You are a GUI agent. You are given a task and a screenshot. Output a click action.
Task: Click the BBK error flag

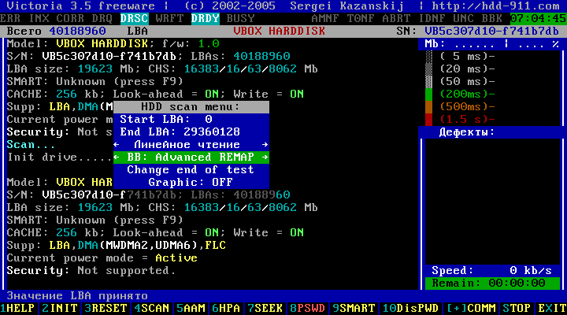pyautogui.click(x=491, y=18)
